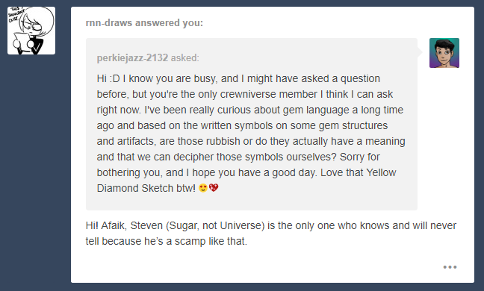484x291 pixels.
Task: Click 'tell because he's a scamp' answer line
Action: 167,241
